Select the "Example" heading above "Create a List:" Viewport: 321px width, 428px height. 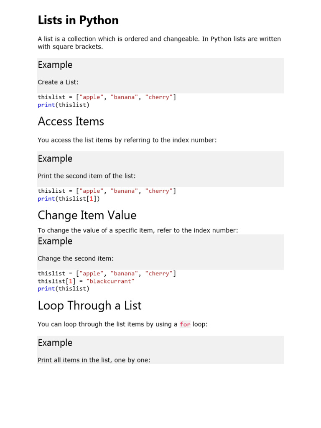55,65
